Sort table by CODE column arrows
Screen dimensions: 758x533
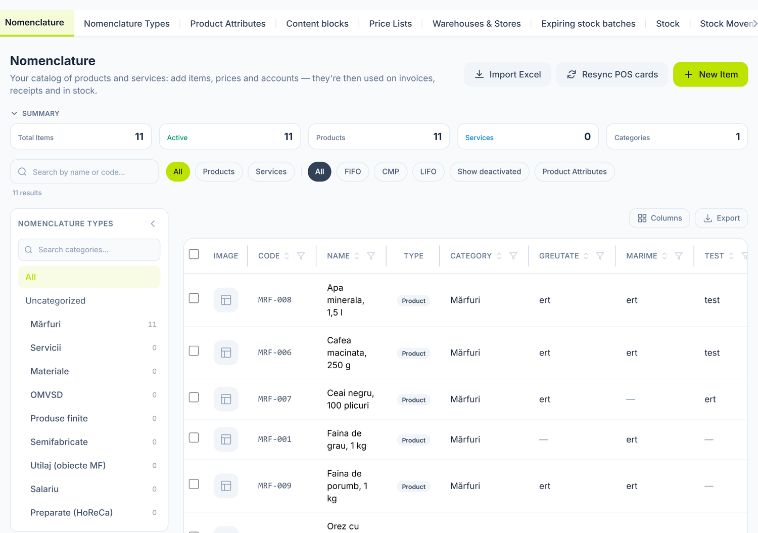[287, 256]
